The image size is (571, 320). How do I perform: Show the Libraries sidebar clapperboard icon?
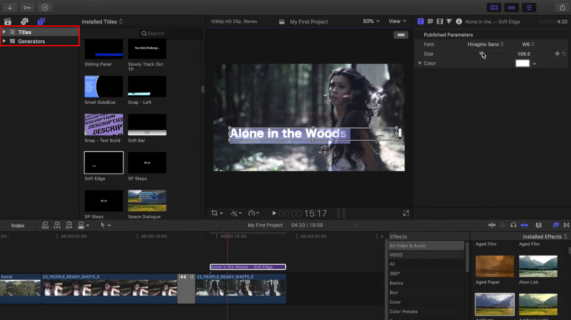8,21
